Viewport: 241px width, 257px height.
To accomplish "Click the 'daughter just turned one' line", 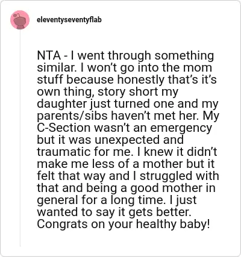I will pos(128,104).
